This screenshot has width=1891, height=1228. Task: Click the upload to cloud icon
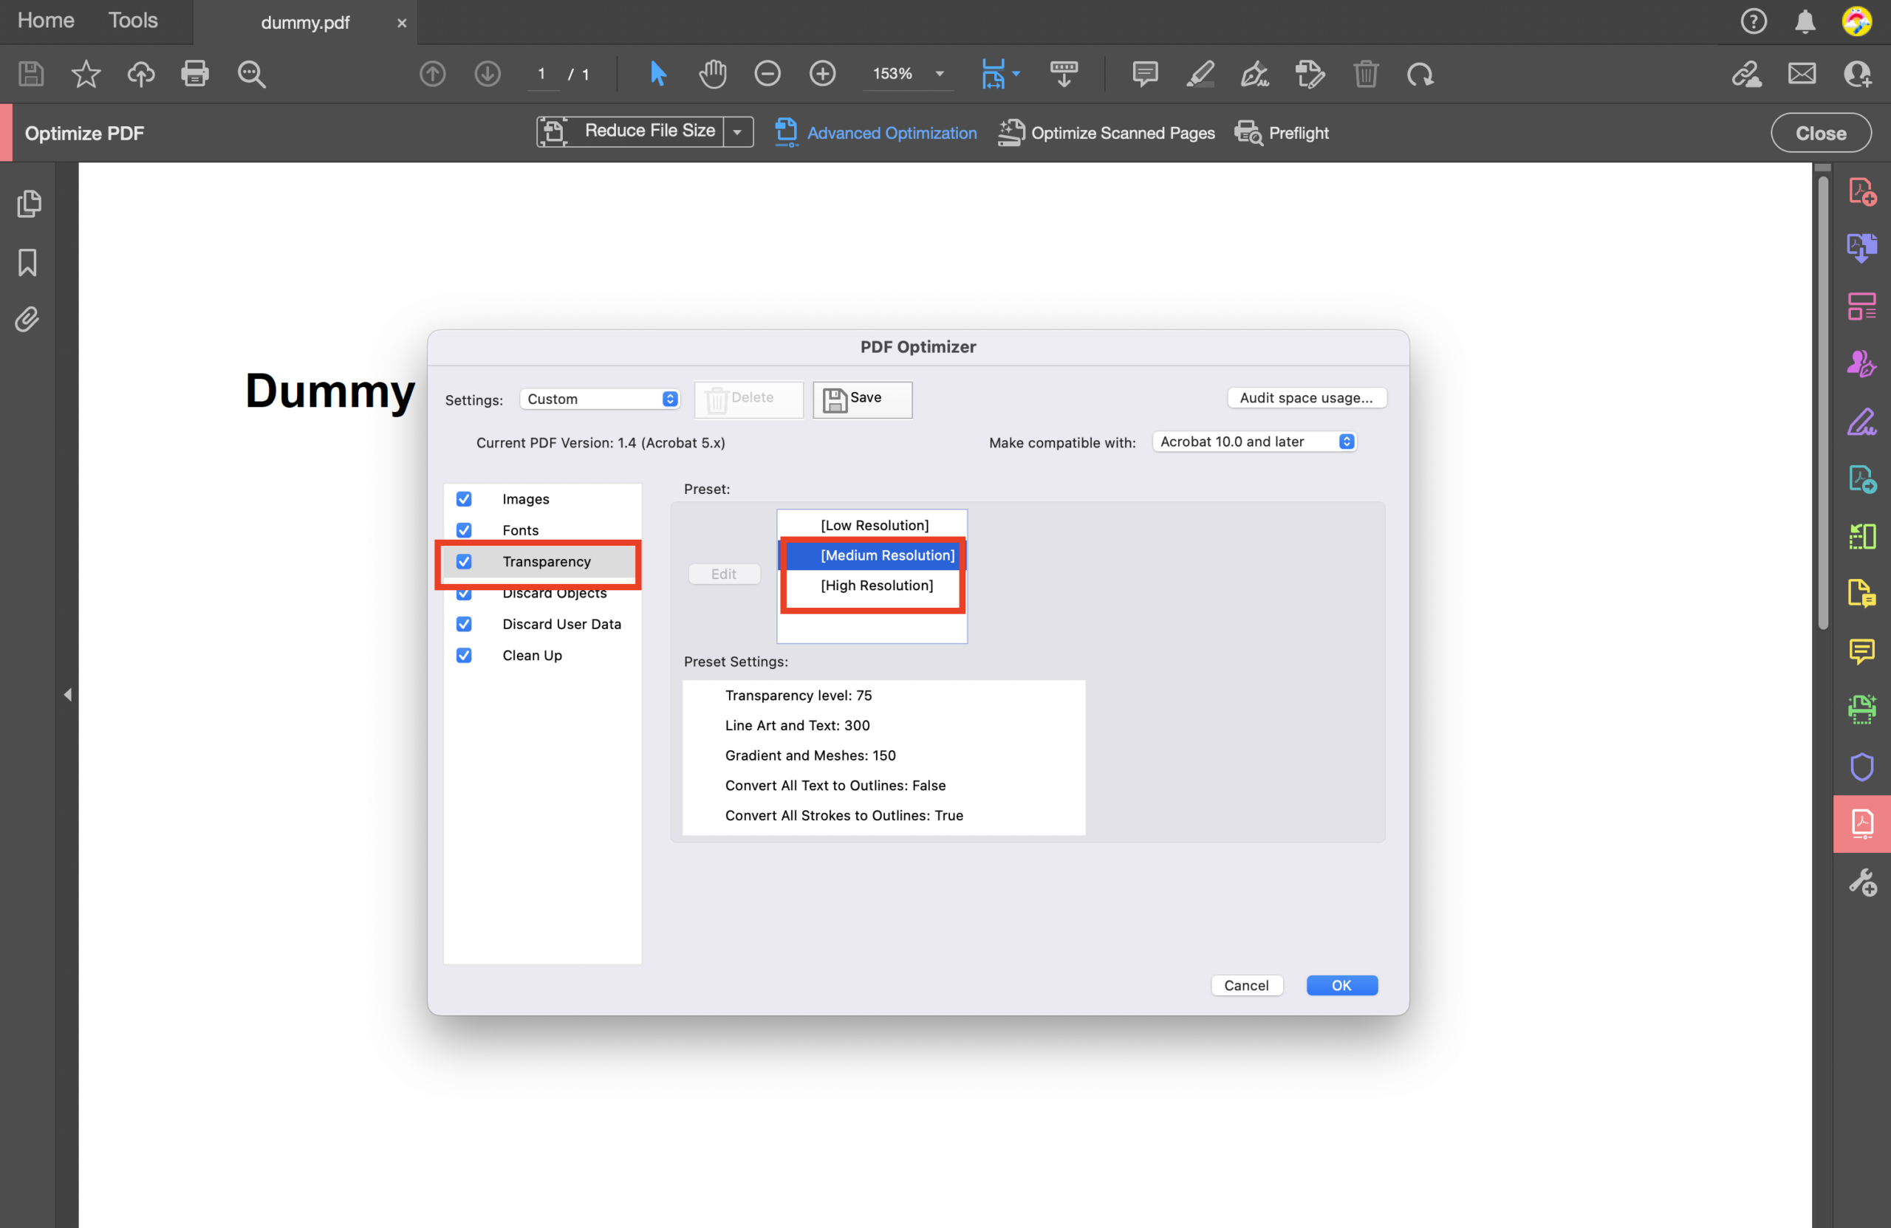[x=140, y=74]
